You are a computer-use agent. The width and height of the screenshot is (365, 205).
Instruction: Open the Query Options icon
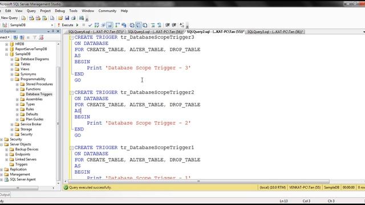point(103,25)
